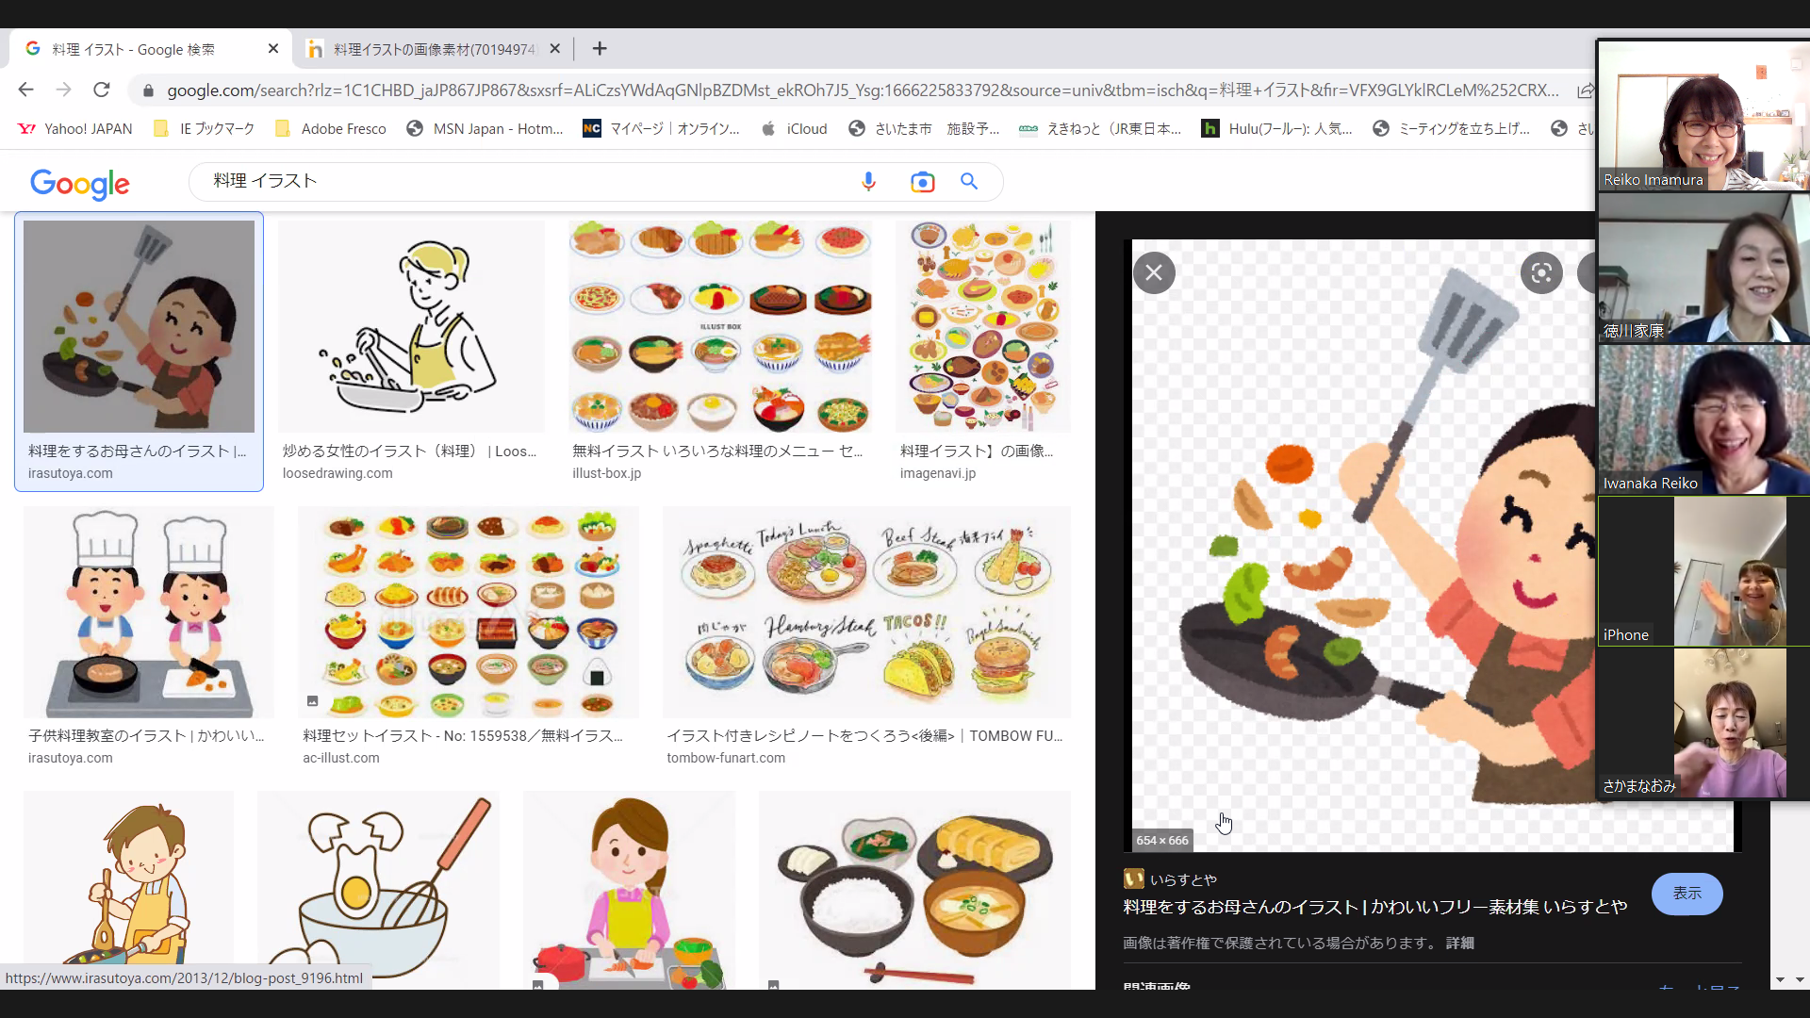The width and height of the screenshot is (1810, 1018).
Task: Open the woman chopping vegetables thumbnail
Action: point(629,890)
